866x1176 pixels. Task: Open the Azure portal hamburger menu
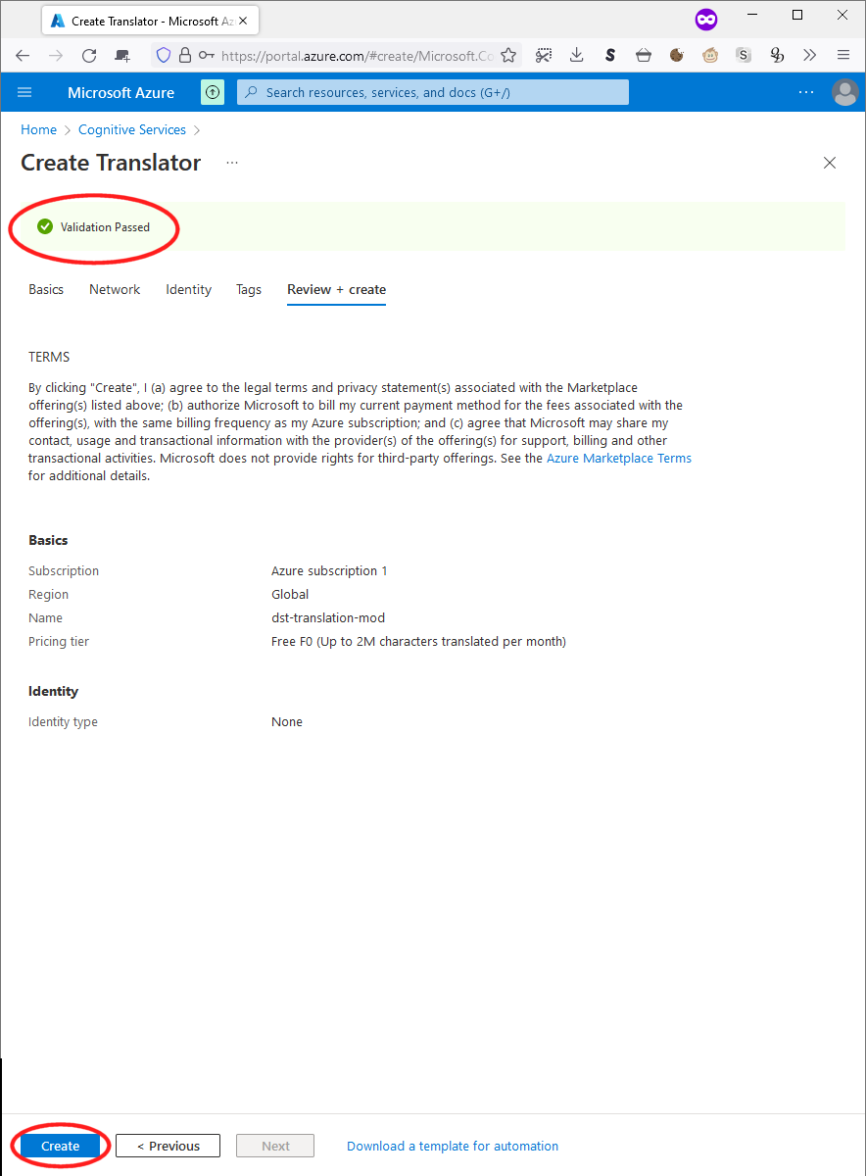click(25, 92)
